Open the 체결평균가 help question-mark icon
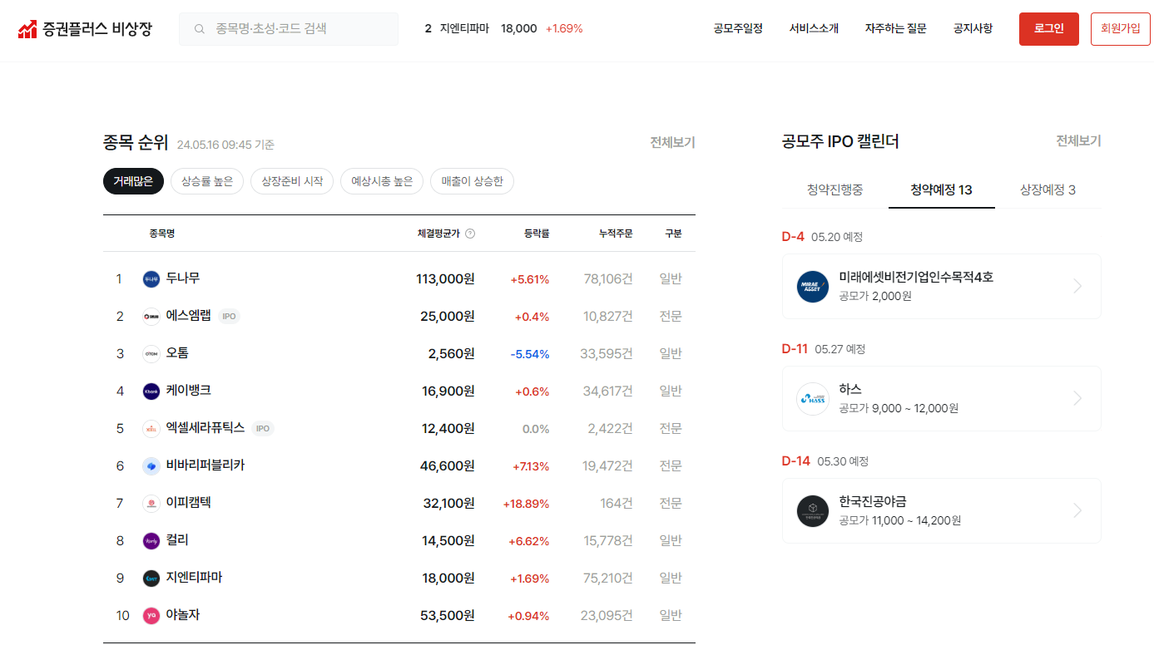This screenshot has height=645, width=1154. pos(470,234)
